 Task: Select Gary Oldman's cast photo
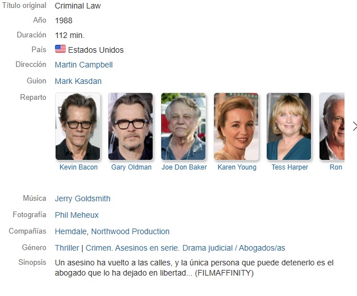tap(131, 126)
